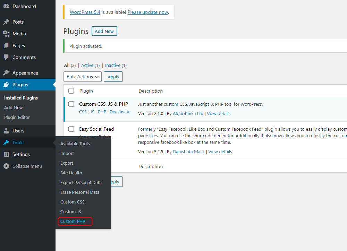Filter plugins by Inactive
This screenshot has width=347, height=251.
(113, 65)
